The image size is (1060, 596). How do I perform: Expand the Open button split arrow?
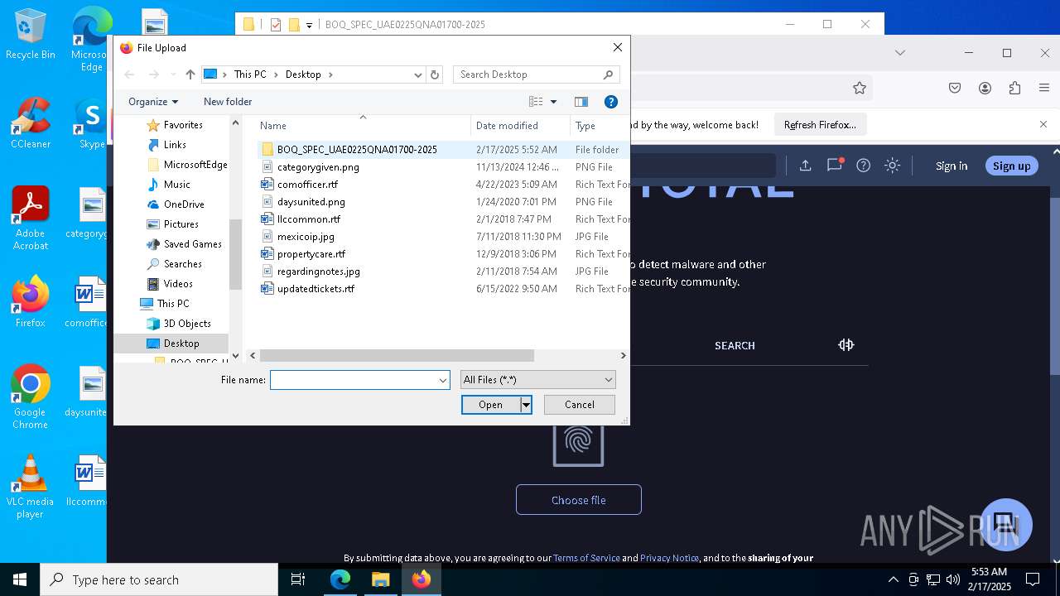coord(525,405)
